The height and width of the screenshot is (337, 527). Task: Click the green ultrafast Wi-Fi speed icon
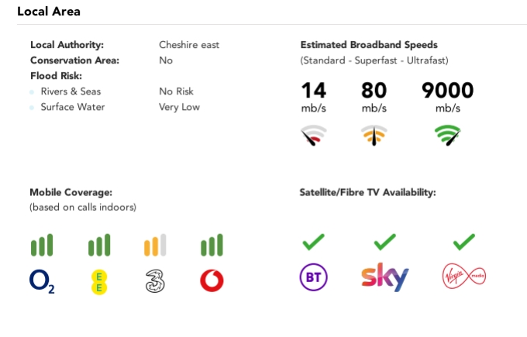447,136
